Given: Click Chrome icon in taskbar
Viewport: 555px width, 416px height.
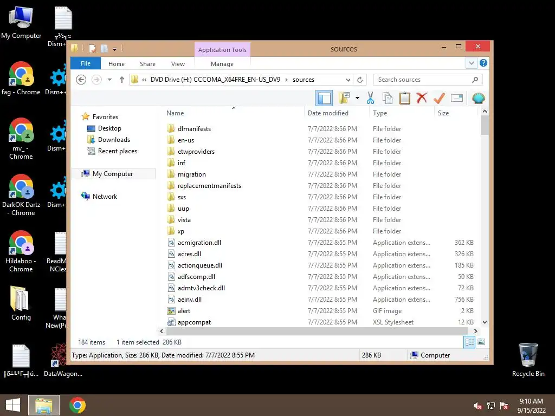Looking at the screenshot, I should point(77,405).
